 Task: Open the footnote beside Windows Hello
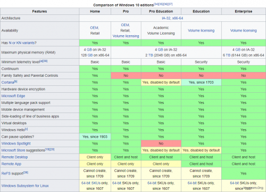[26, 129]
